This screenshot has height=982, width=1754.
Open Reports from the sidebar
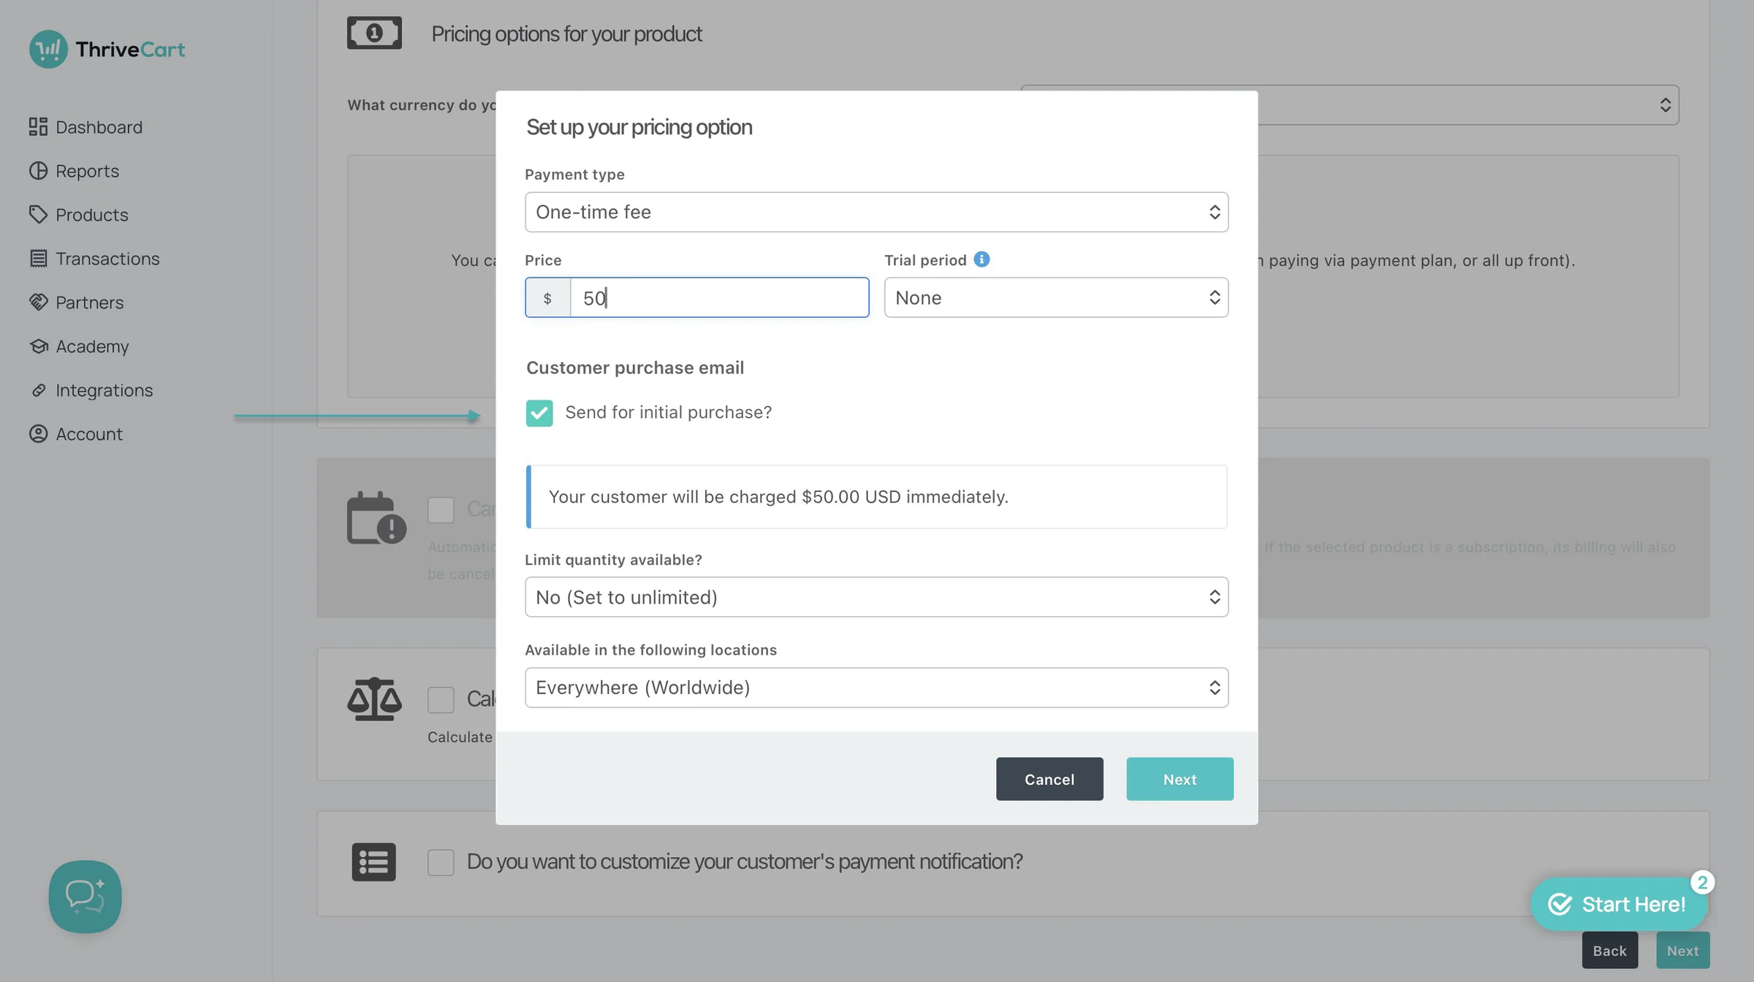74,171
